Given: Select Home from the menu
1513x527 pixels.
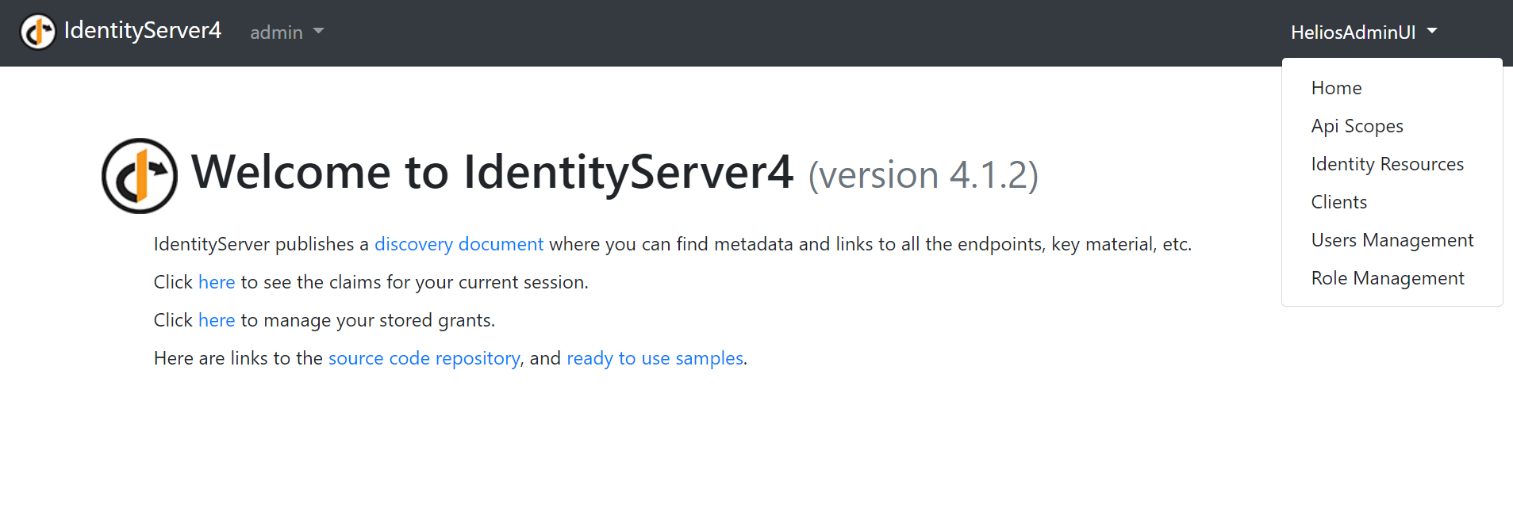Looking at the screenshot, I should point(1392,88).
